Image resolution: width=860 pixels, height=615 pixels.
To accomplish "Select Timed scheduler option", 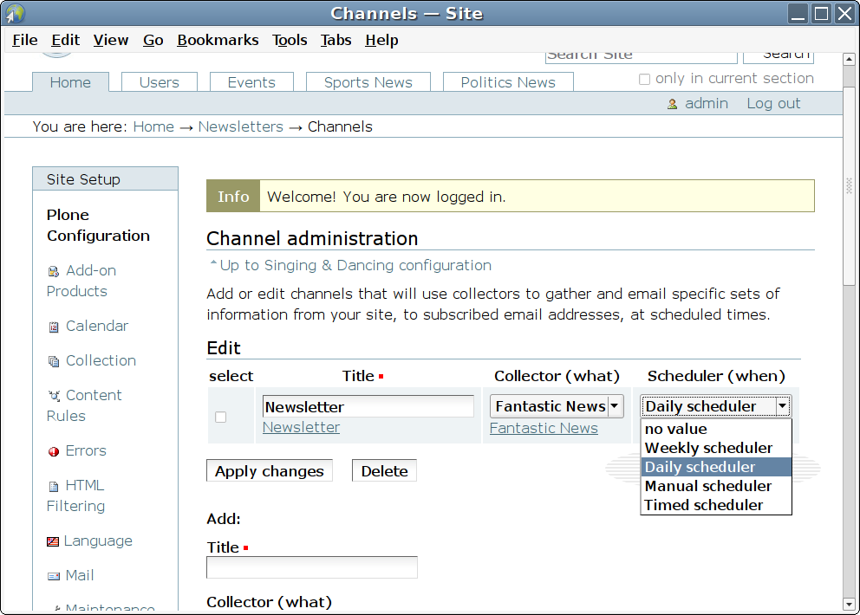I will [703, 505].
